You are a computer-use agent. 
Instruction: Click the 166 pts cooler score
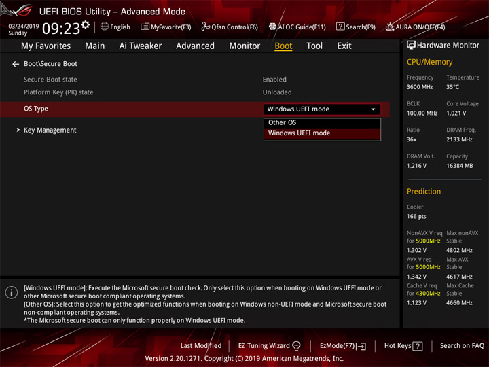[x=416, y=216]
